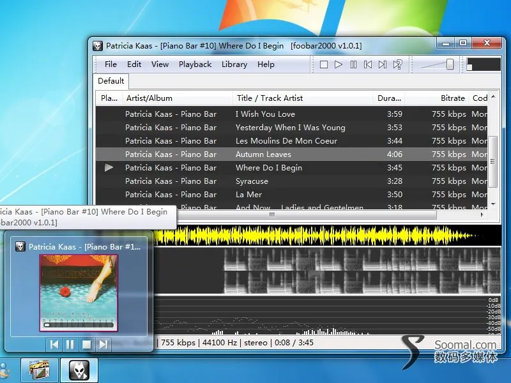Click the Playing column header
The height and width of the screenshot is (383, 511).
109,98
